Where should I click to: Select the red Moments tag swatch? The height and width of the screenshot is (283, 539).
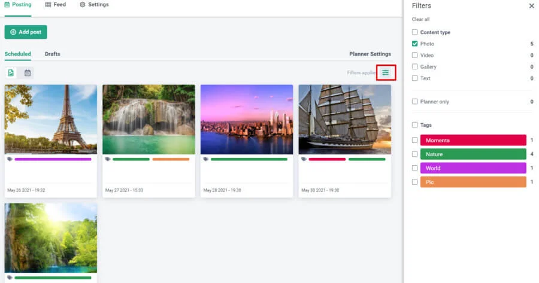pyautogui.click(x=473, y=140)
